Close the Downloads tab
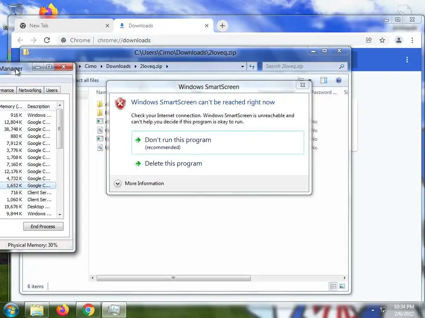 point(207,26)
